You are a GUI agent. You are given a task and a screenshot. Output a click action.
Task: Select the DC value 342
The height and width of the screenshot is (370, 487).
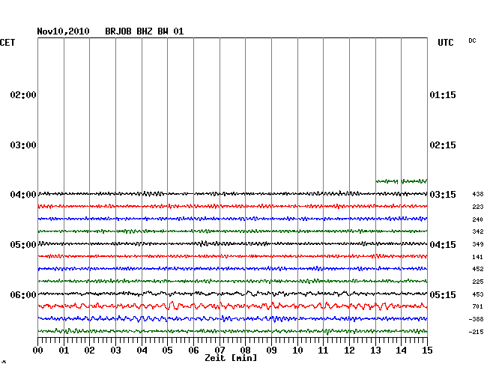point(478,231)
